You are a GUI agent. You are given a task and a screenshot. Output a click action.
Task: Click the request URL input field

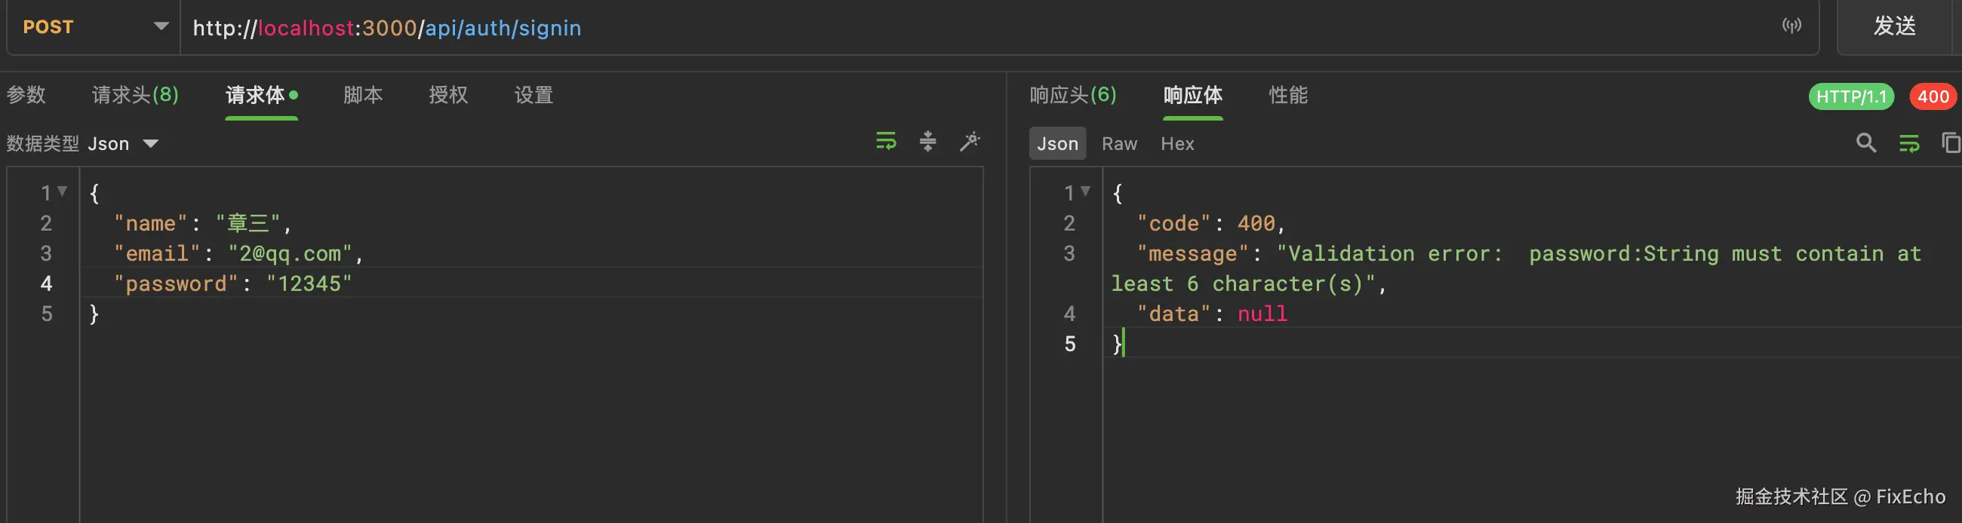(x=914, y=28)
